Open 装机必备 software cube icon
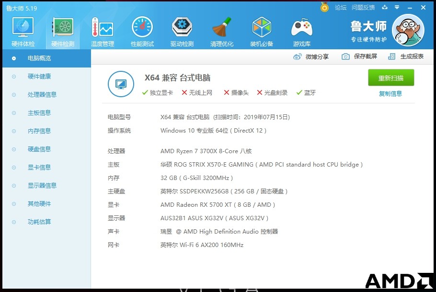Image resolution: width=436 pixels, height=292 pixels. [x=262, y=32]
